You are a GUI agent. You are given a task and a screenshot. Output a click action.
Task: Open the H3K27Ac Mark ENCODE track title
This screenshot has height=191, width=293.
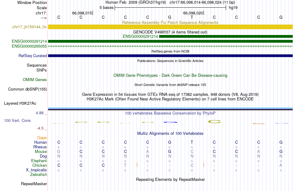(170, 99)
